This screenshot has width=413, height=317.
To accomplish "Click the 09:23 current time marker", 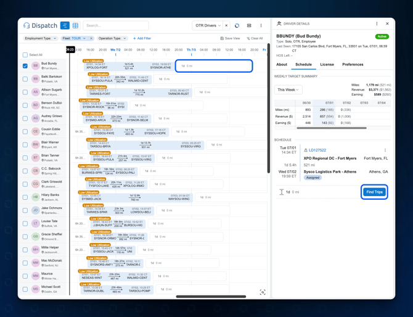I will pos(70,49).
